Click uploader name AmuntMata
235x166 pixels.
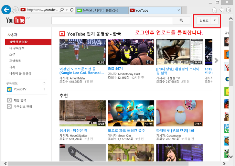tap(77, 78)
